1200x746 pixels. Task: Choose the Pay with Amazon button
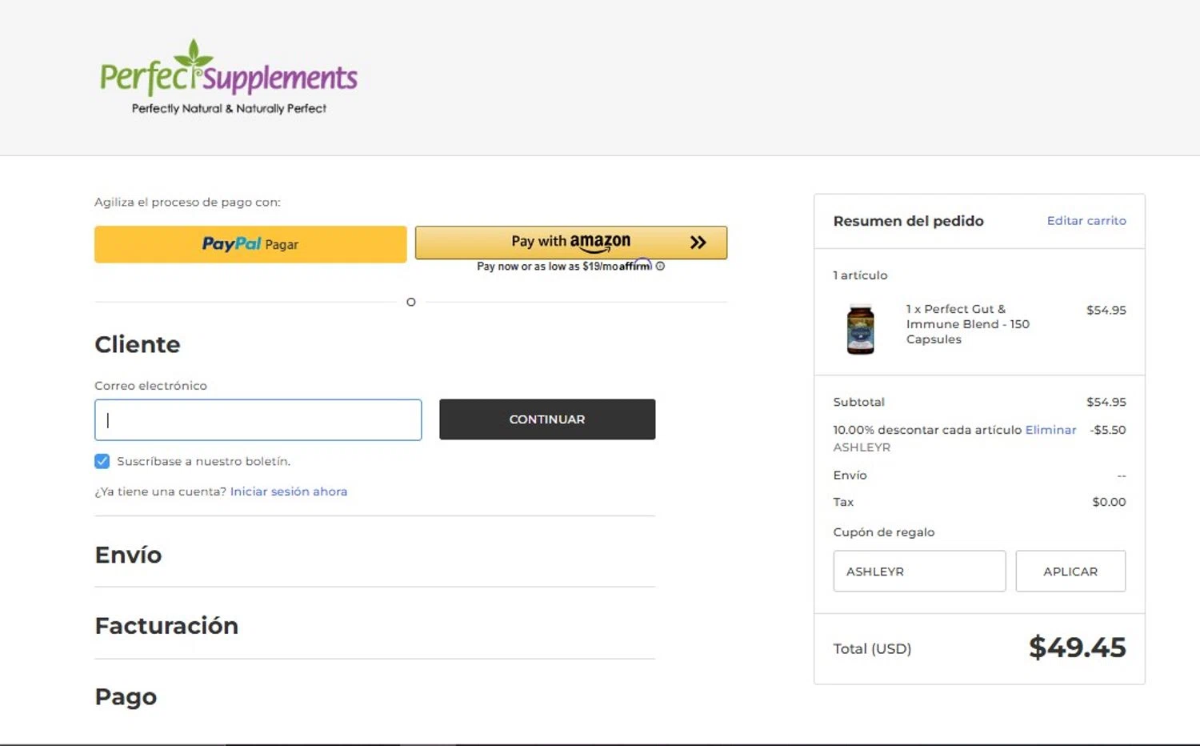pos(570,242)
